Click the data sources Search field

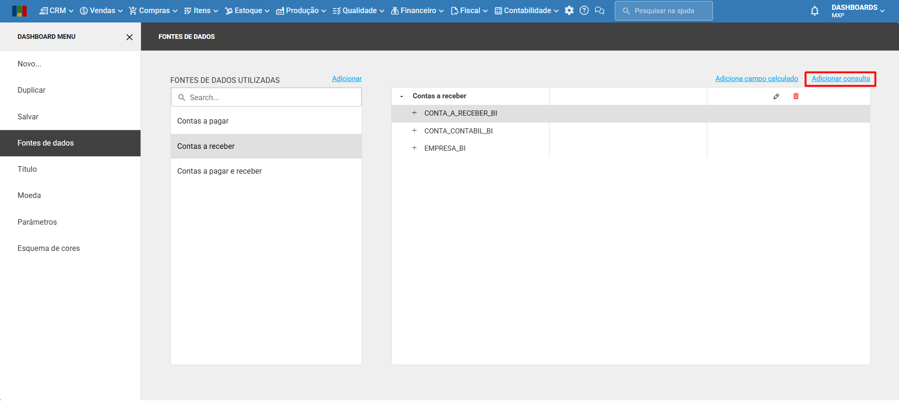[266, 97]
